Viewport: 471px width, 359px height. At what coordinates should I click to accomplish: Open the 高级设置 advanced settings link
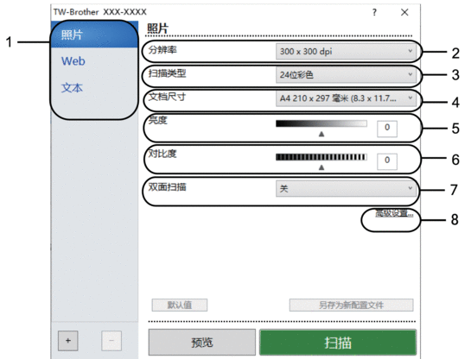coord(394,213)
